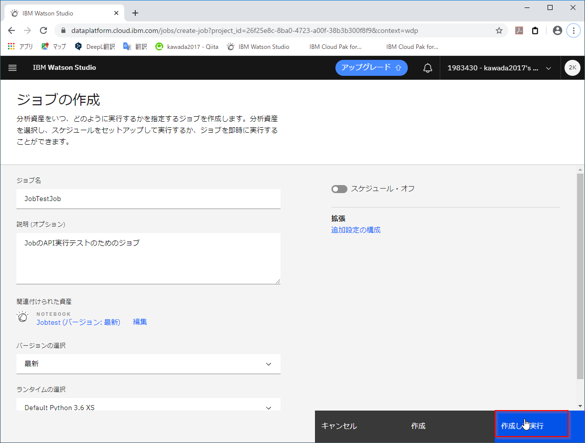585x443 pixels.
Task: Click into the ジョブ名 input field
Action: (148, 199)
